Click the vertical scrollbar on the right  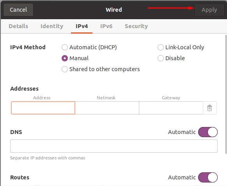point(226,94)
